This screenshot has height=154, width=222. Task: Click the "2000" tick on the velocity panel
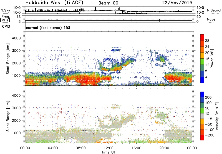(16, 120)
